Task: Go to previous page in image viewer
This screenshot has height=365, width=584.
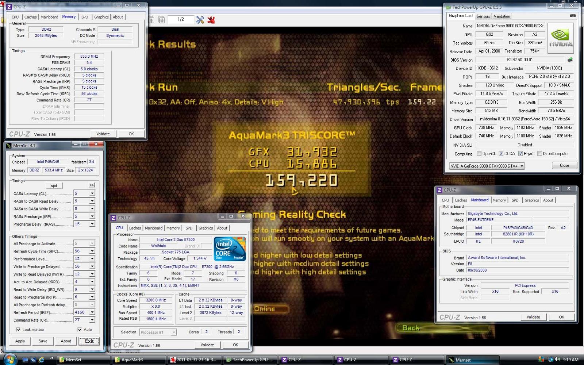Action: coord(151,20)
